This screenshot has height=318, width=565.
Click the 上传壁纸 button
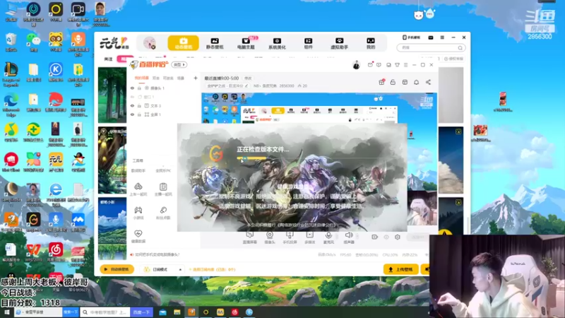pyautogui.click(x=400, y=269)
